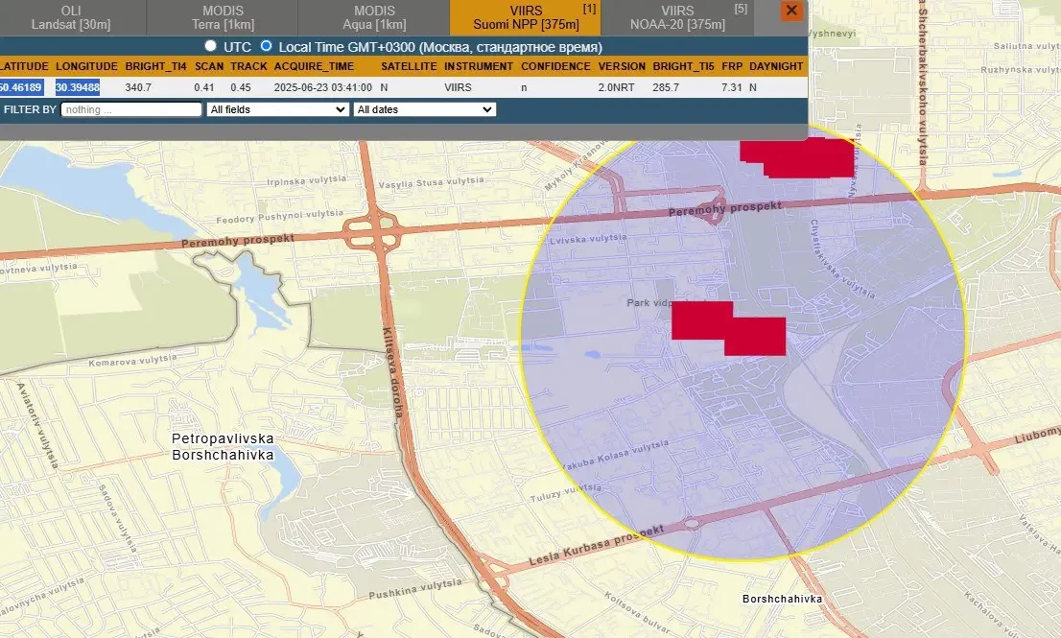Select the UTC time radio button

pos(210,46)
